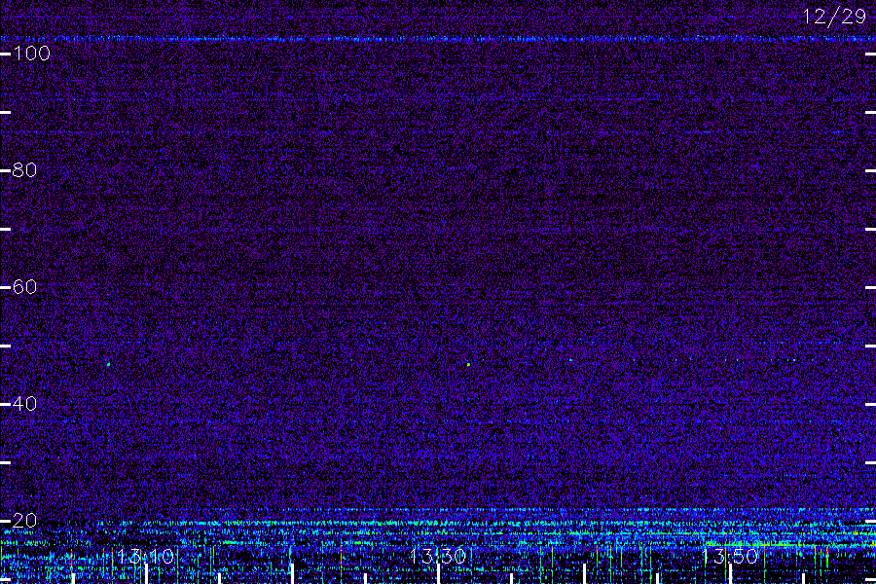
Task: Click the 40 frequency axis label
Action: pyautogui.click(x=24, y=404)
